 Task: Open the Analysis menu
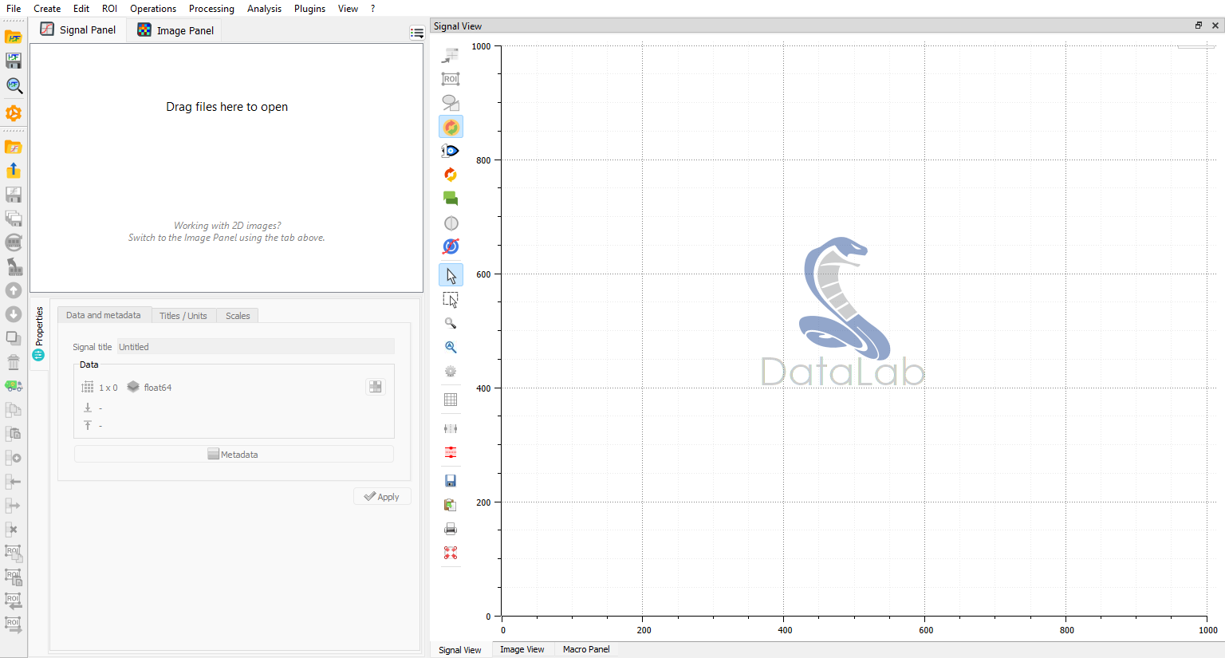tap(264, 9)
